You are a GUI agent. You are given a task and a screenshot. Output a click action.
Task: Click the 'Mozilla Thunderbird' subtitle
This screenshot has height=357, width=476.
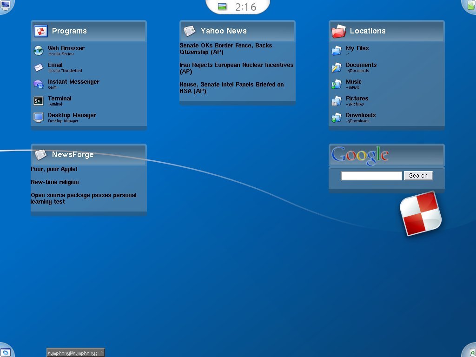click(65, 71)
